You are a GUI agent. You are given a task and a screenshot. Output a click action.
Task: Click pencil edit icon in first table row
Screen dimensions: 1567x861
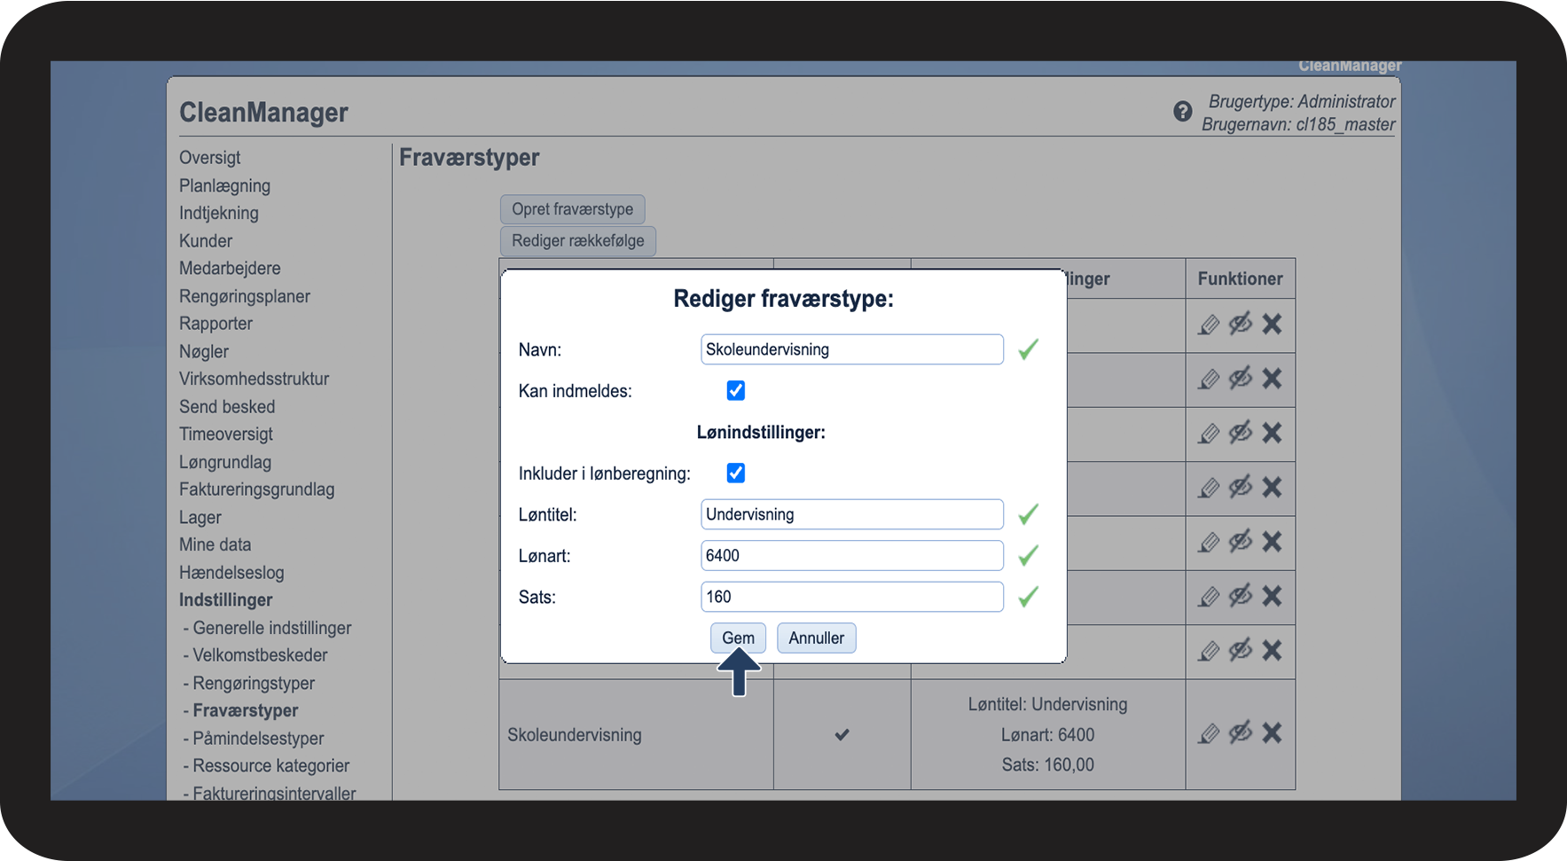click(1209, 325)
